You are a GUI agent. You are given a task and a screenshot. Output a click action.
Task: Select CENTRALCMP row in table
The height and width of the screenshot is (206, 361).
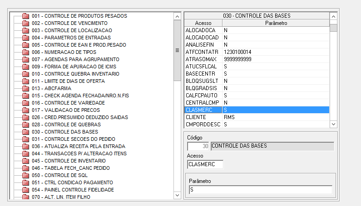[257, 103]
